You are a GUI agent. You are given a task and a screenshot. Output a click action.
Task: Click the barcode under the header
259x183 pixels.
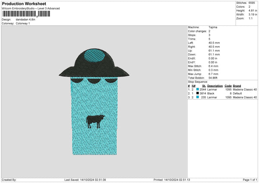tap(26, 14)
